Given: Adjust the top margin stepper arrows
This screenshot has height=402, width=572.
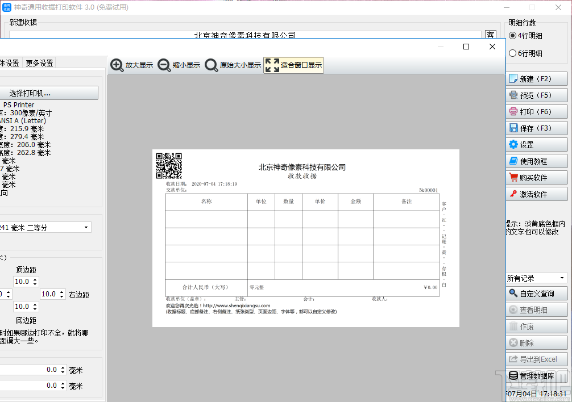Looking at the screenshot, I should [35, 282].
